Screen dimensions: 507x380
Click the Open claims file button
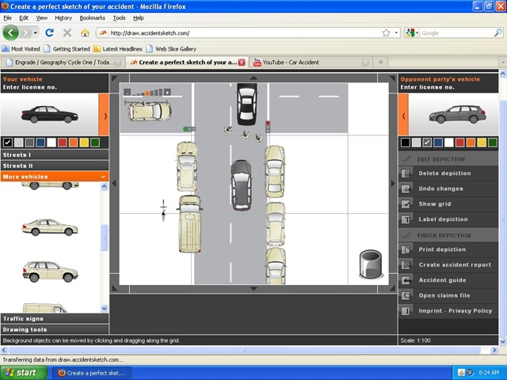tap(444, 295)
